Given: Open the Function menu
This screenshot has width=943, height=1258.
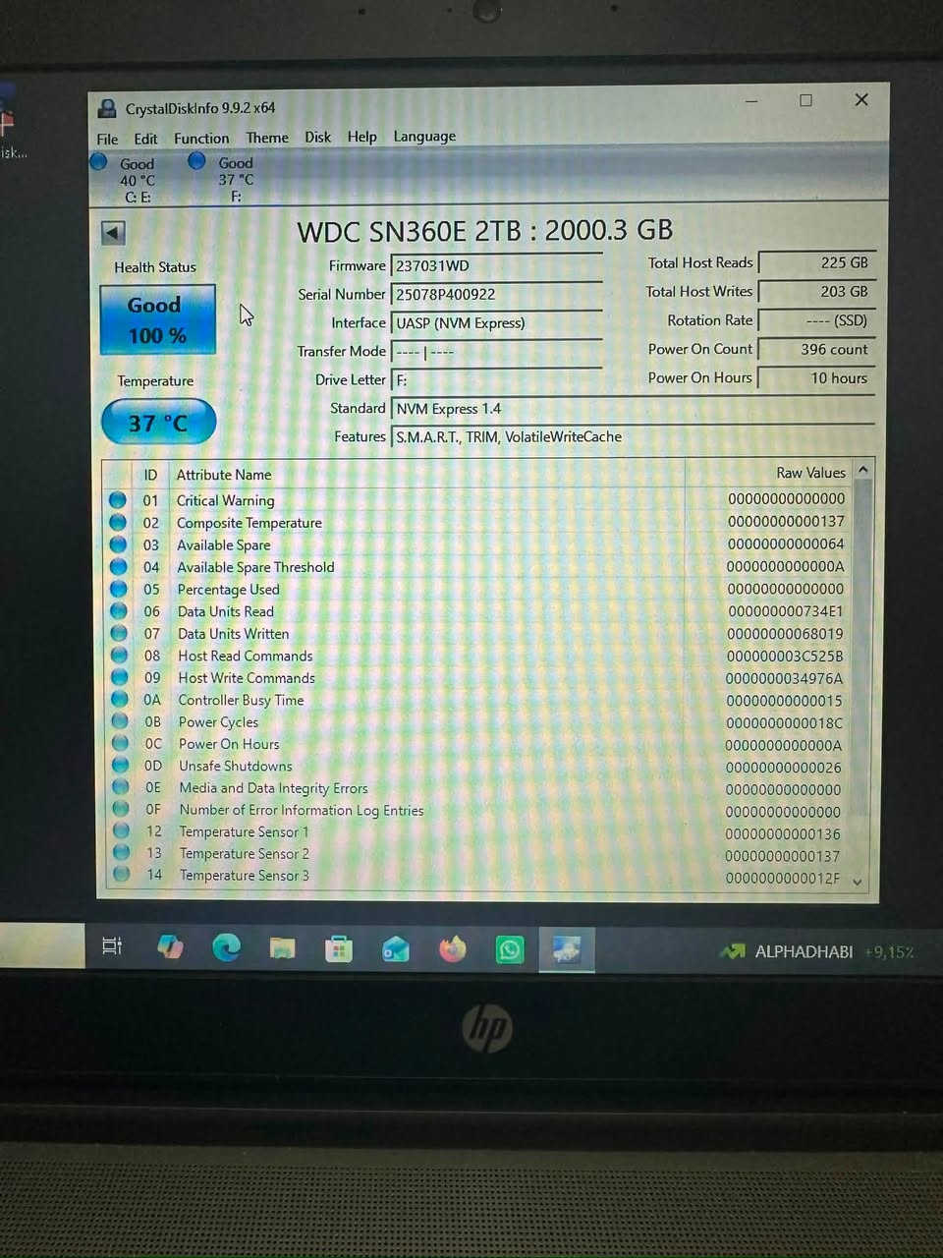Looking at the screenshot, I should pyautogui.click(x=201, y=139).
